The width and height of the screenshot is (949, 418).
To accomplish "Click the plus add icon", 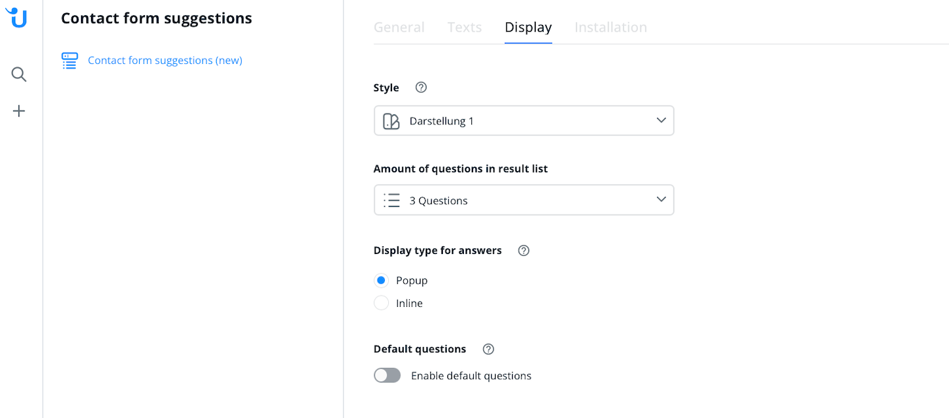I will (19, 111).
